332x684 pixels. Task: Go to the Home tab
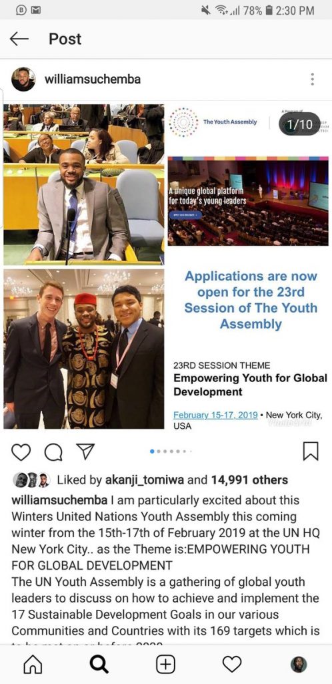click(33, 665)
